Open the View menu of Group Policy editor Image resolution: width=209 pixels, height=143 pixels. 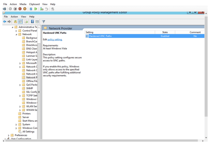24,17
